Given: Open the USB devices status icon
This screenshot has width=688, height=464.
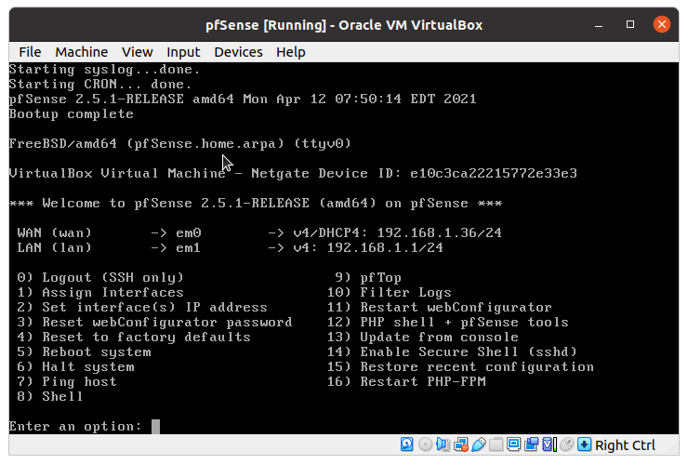Looking at the screenshot, I should (478, 444).
